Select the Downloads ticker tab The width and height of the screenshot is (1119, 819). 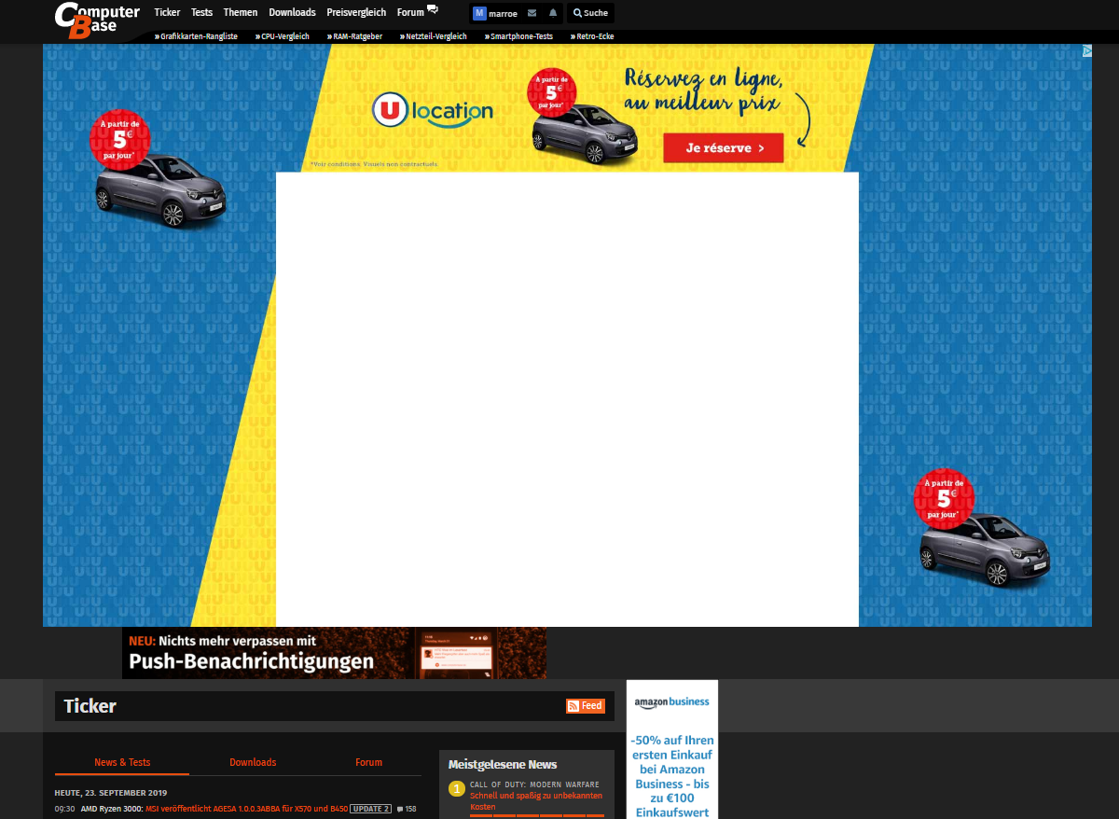pyautogui.click(x=253, y=762)
